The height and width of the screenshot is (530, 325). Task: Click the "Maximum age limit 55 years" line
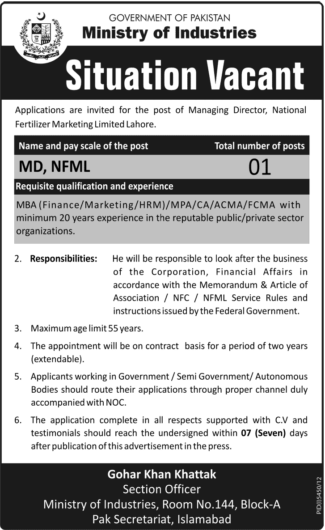click(87, 328)
